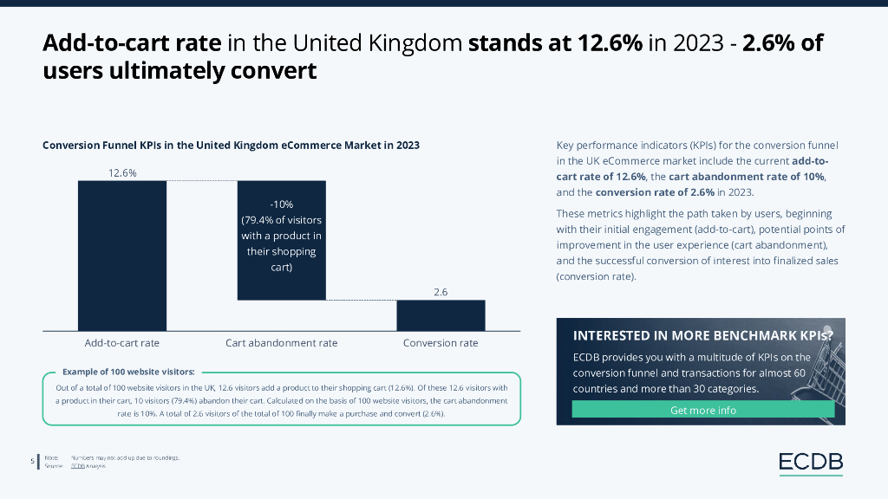The image size is (888, 499).
Task: Select the Conversion rate axis label
Action: coord(441,343)
